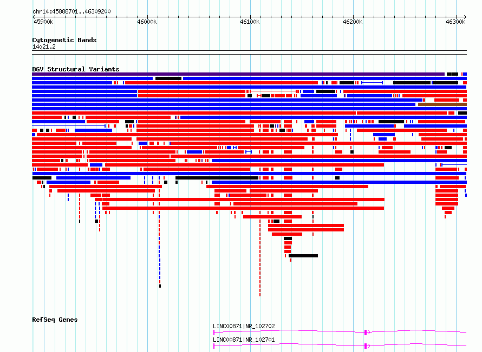Select the 46100k position on the ruler
The width and height of the screenshot is (482, 352).
pos(250,22)
